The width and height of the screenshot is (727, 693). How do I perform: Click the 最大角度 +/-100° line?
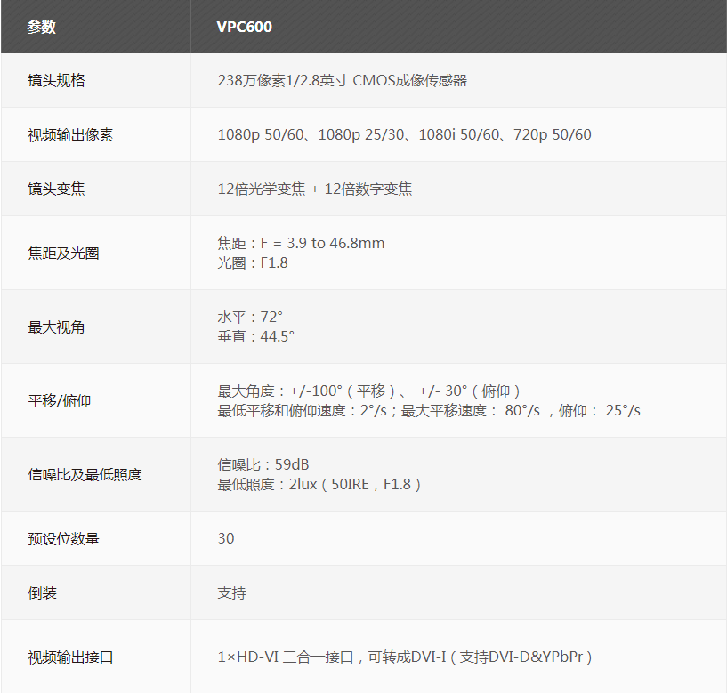coord(368,391)
